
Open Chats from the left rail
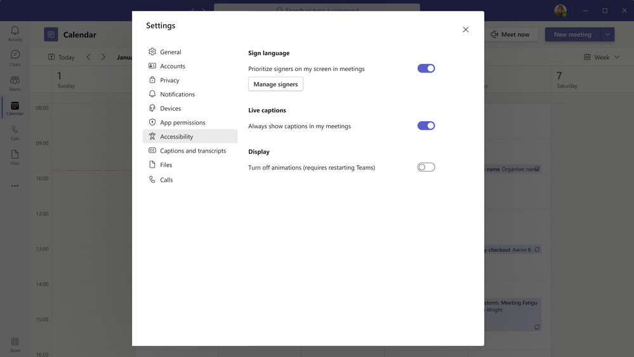(15, 58)
